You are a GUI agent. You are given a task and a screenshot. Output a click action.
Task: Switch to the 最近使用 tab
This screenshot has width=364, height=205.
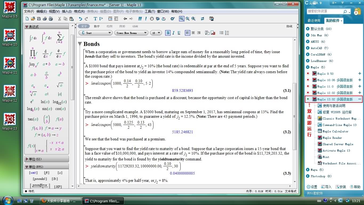314,21
